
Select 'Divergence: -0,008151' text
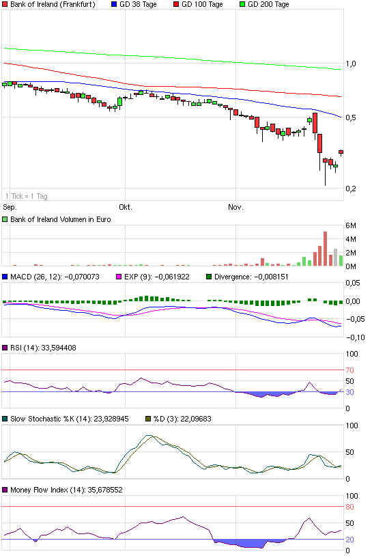[251, 277]
